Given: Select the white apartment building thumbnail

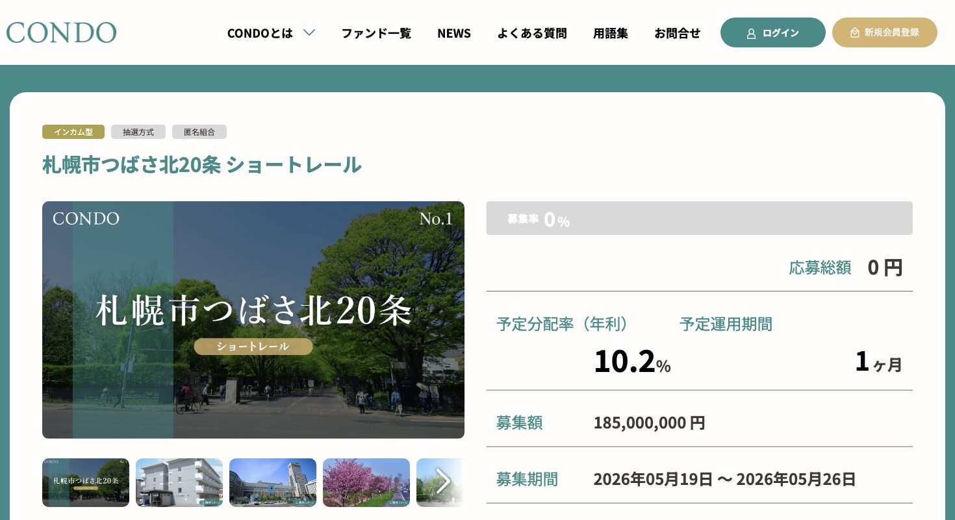Looking at the screenshot, I should [x=179, y=482].
